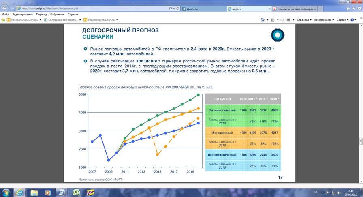Open the Страница dropdown menu
363x197 pixels.
click(x=304, y=20)
